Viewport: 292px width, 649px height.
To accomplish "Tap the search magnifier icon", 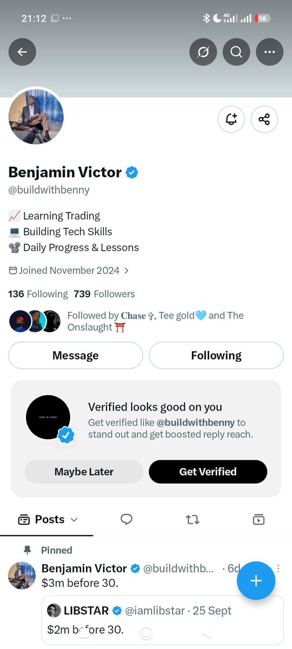I will coord(236,52).
